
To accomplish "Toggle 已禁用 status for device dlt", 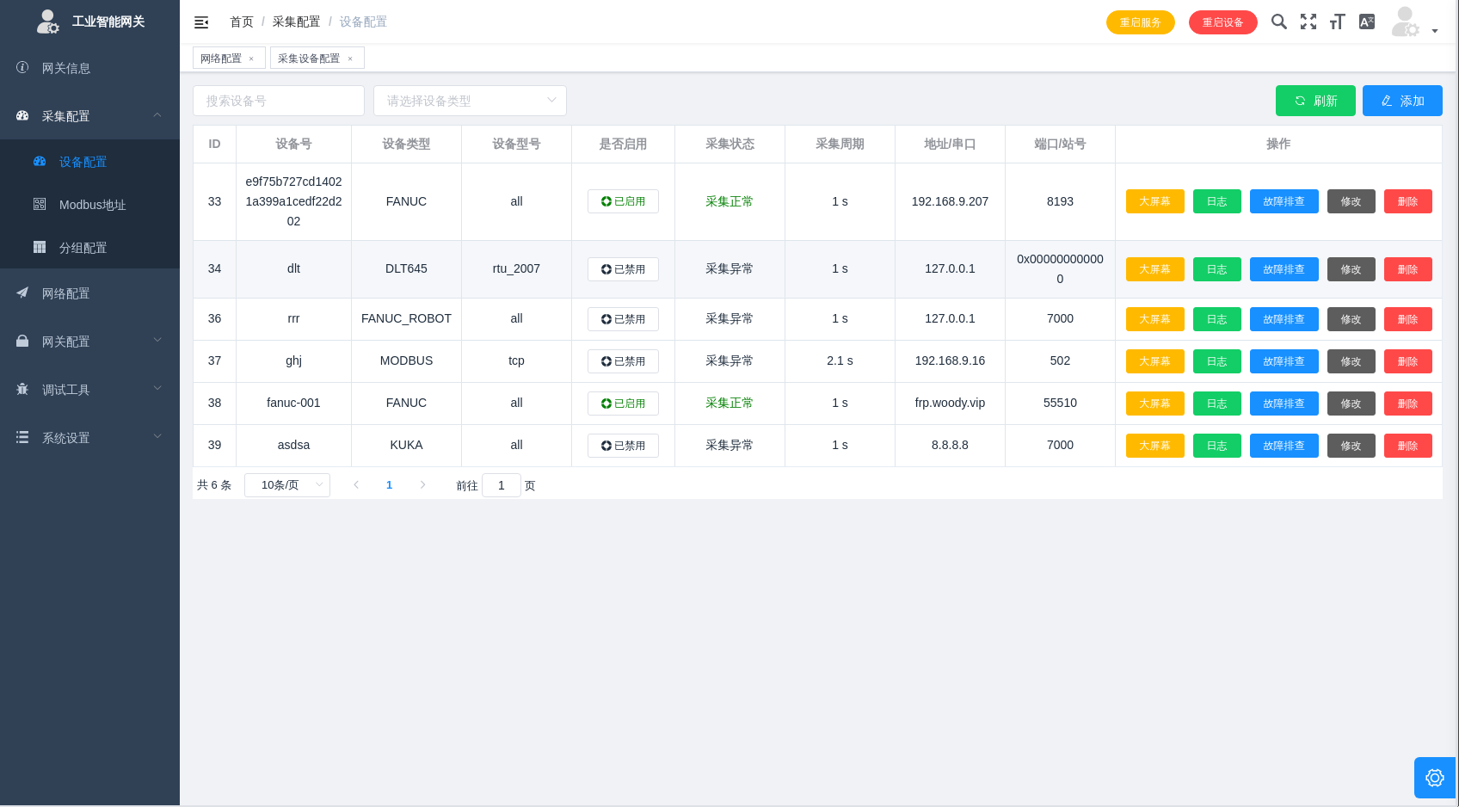I will point(623,269).
